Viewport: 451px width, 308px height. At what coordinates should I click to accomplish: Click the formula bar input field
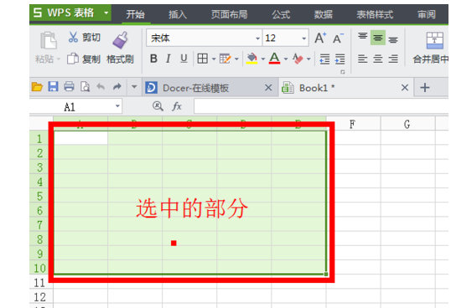[321, 106]
